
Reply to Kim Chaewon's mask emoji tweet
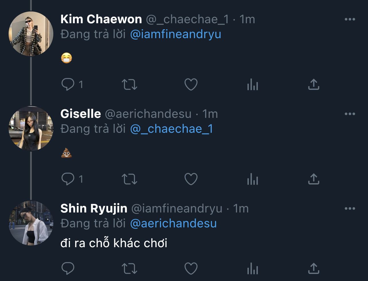click(x=68, y=85)
